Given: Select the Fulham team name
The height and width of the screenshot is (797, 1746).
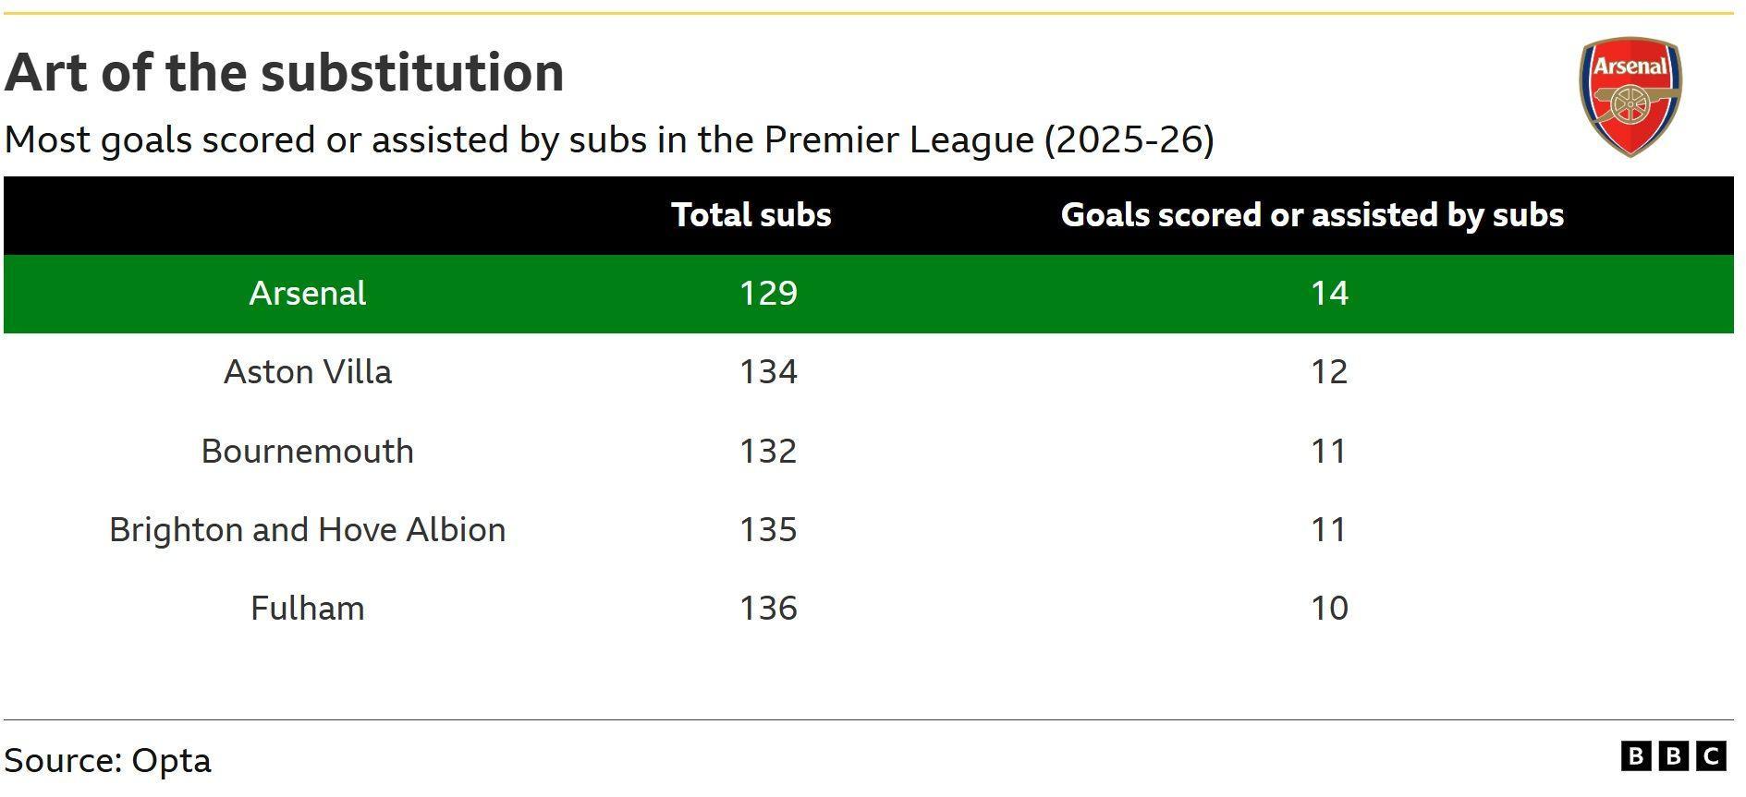Looking at the screenshot, I should click(308, 609).
